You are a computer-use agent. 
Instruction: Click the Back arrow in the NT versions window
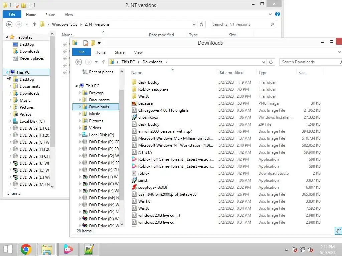[x=9, y=24]
